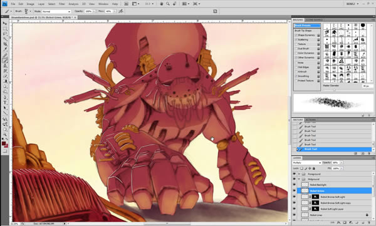Toggle the Shape Dynamics checkbox
Viewport: 376px width, 226px height.
(296, 35)
